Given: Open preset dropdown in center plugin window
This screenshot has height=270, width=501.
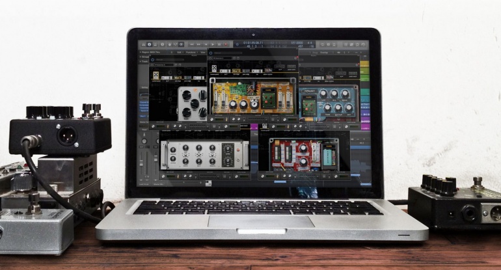Looking at the screenshot, I should pos(222,58).
